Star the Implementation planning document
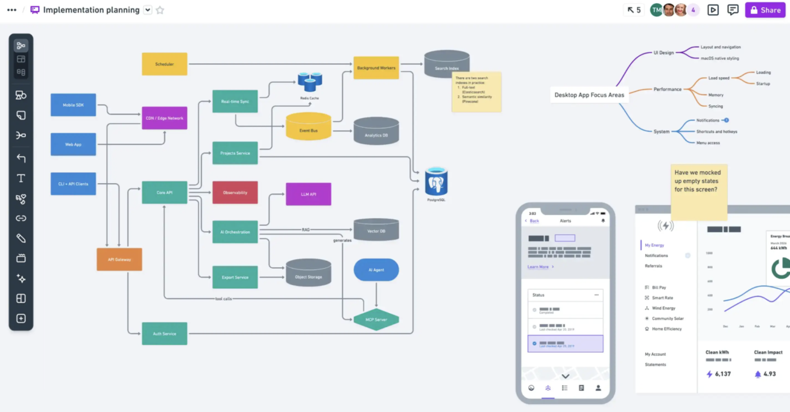Image resolution: width=790 pixels, height=412 pixels. tap(160, 10)
